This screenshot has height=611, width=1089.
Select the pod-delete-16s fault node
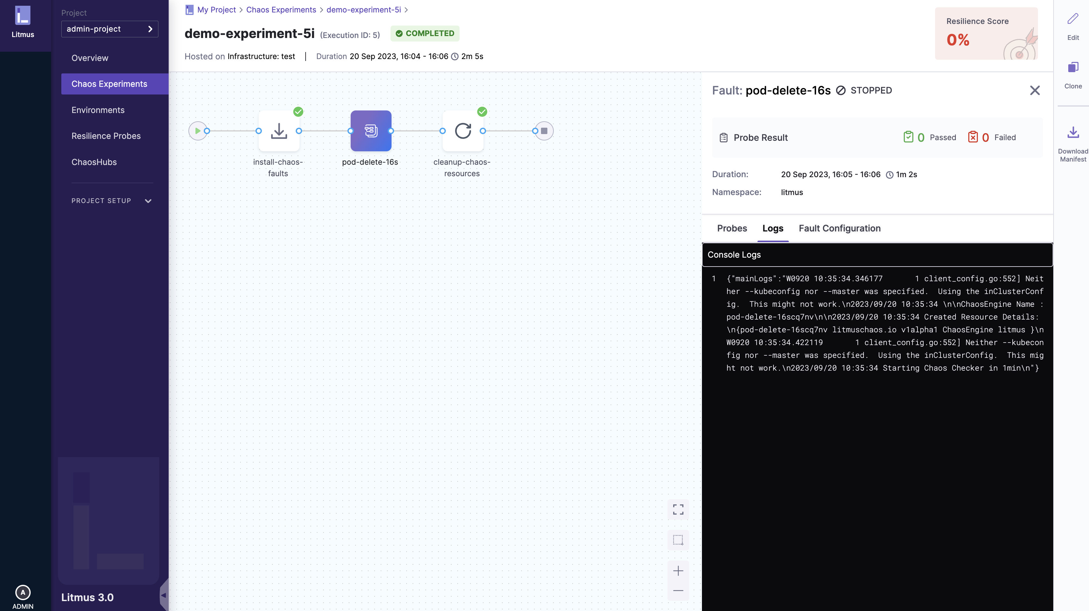point(370,131)
